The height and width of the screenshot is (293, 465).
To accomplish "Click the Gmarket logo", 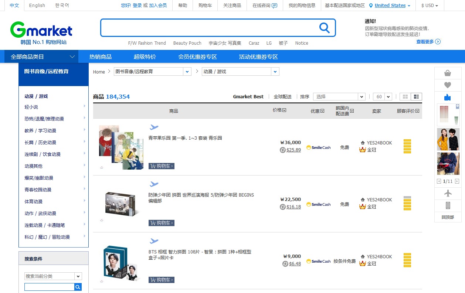I will 41,30.
